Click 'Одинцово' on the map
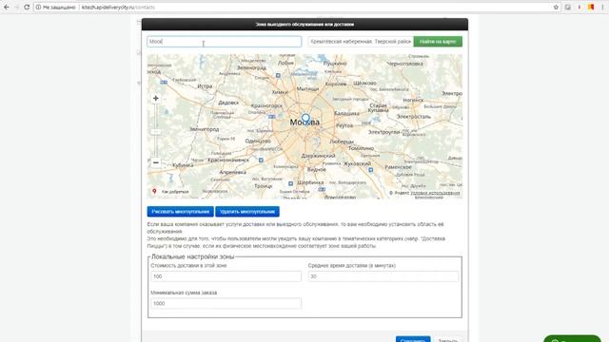This screenshot has width=609, height=342. click(x=258, y=142)
